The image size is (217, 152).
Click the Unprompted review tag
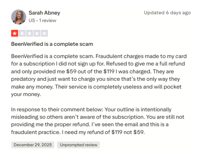tap(78, 145)
